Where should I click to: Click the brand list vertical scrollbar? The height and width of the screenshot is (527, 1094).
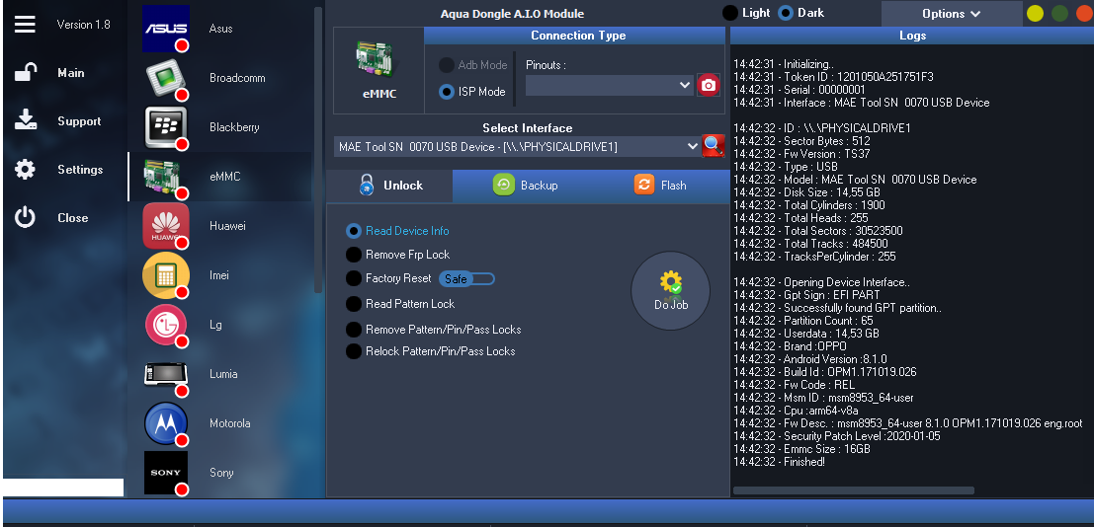318,150
